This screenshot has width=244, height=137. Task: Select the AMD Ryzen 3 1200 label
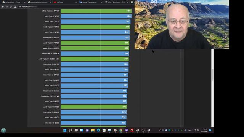click(51, 107)
